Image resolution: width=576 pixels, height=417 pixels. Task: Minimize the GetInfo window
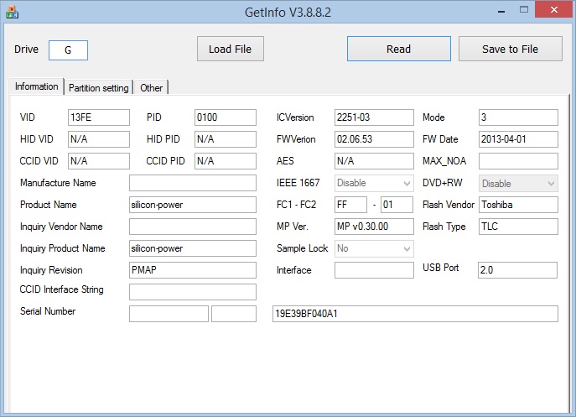501,10
